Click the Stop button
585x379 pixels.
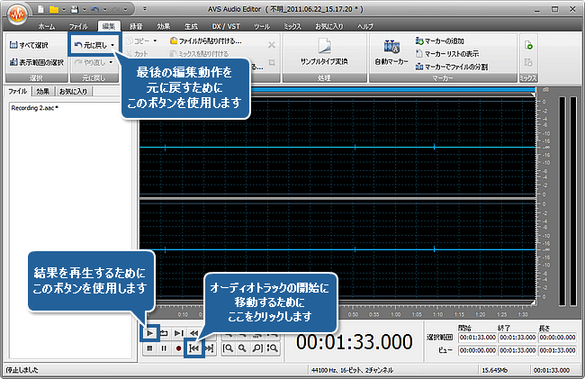point(149,348)
